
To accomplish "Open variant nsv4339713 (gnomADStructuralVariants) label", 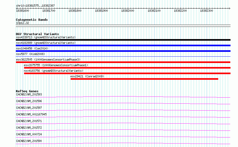I will [x=46, y=37].
